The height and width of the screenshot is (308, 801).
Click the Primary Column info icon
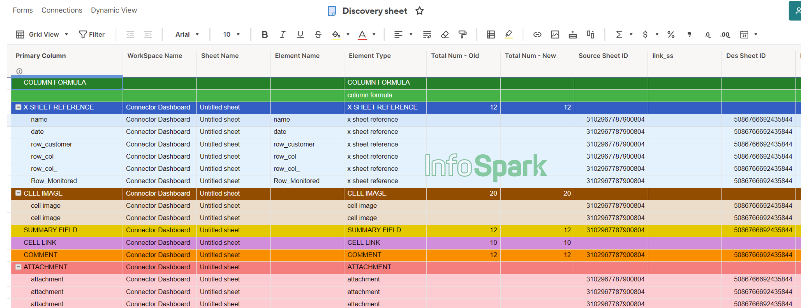(x=20, y=71)
